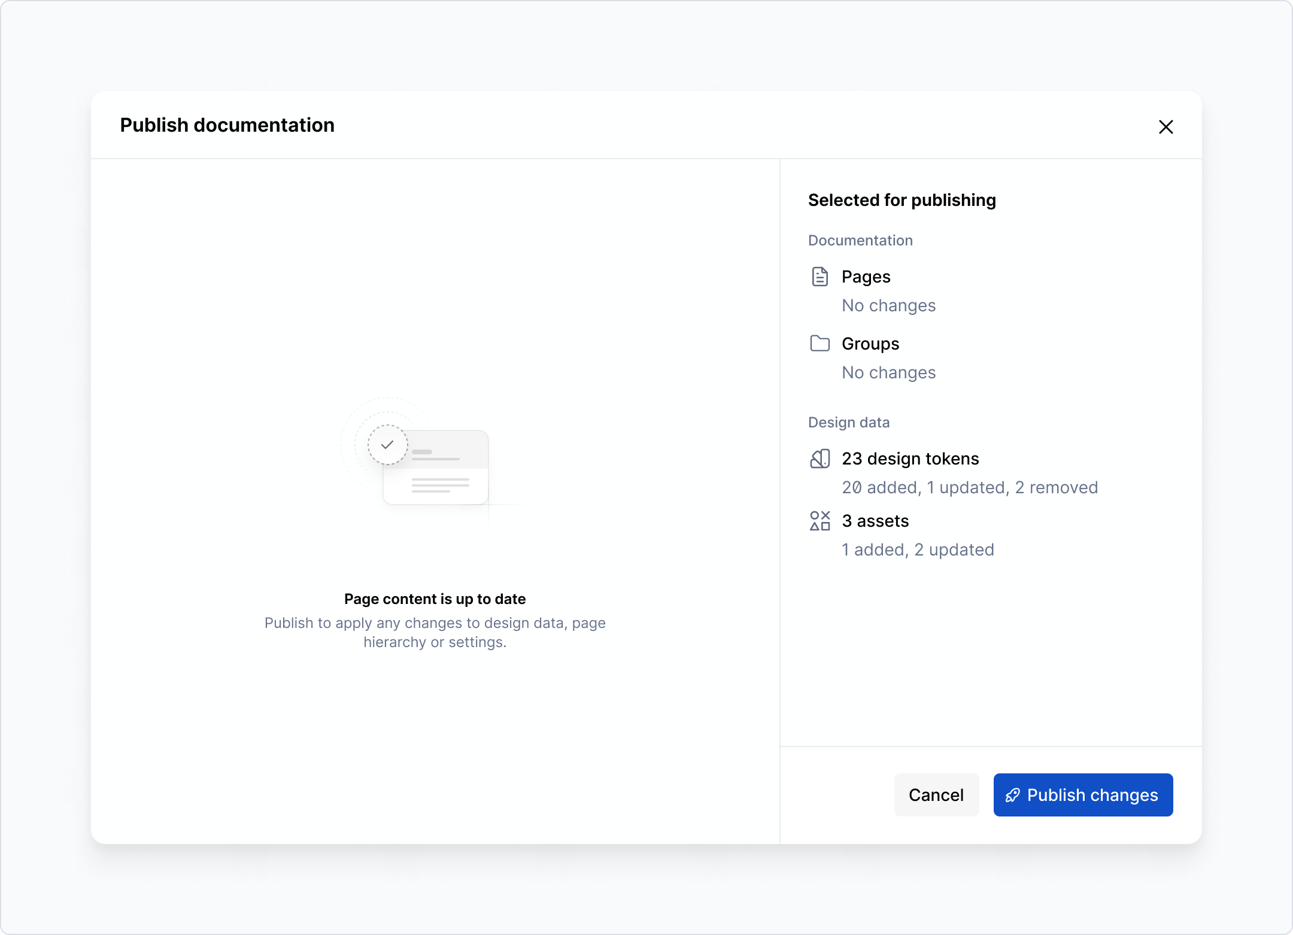Image resolution: width=1293 pixels, height=935 pixels.
Task: Click the Publish documentation title
Action: point(227,125)
